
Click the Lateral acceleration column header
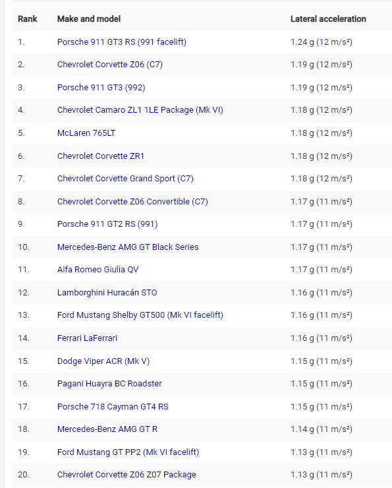click(x=328, y=19)
